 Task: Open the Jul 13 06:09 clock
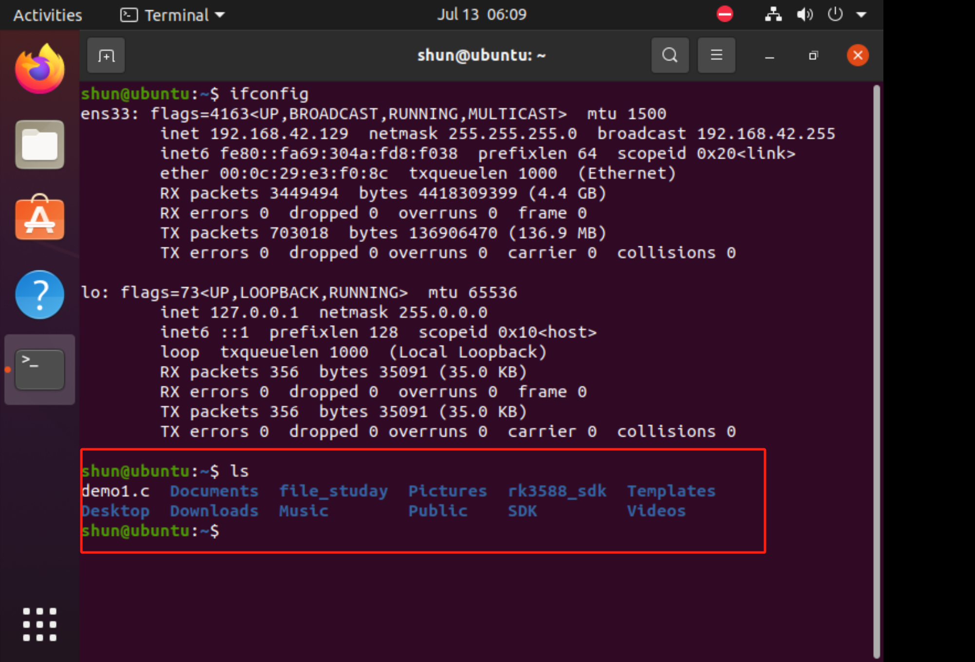point(481,14)
